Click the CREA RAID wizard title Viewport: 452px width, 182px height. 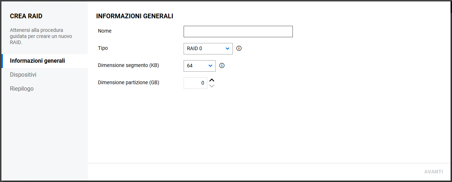[x=26, y=16]
